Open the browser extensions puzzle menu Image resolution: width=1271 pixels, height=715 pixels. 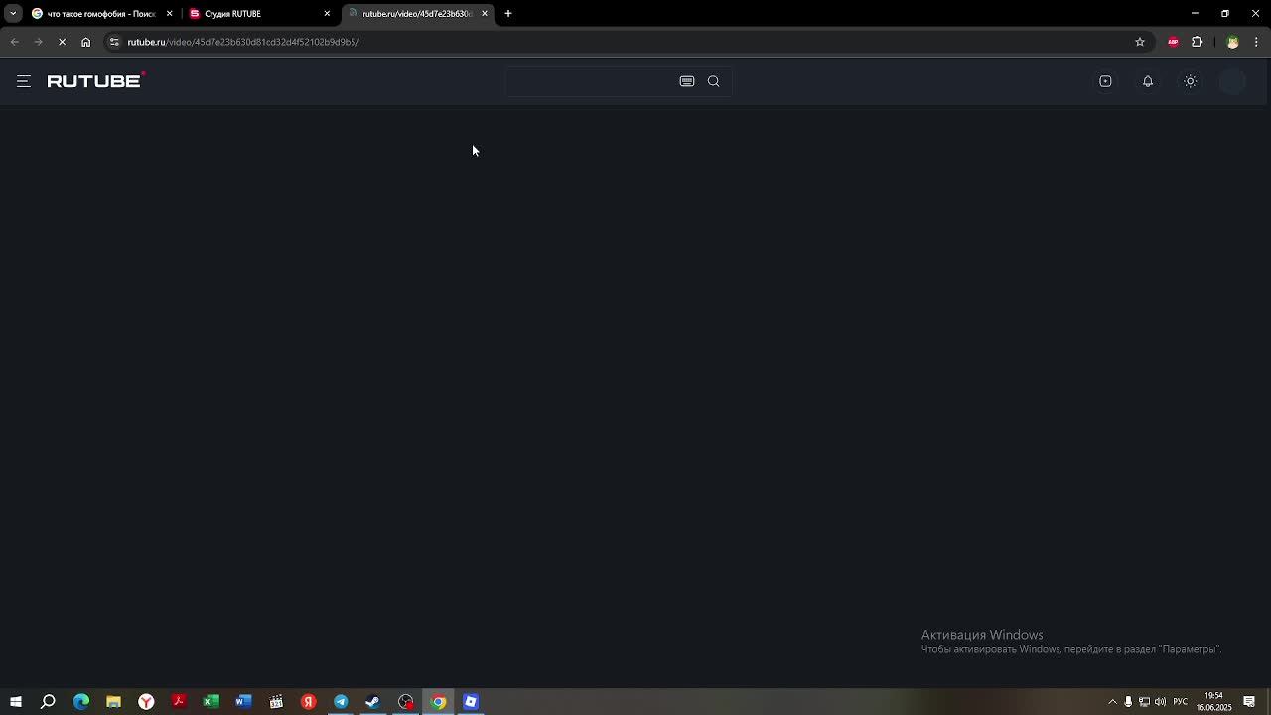pos(1197,42)
